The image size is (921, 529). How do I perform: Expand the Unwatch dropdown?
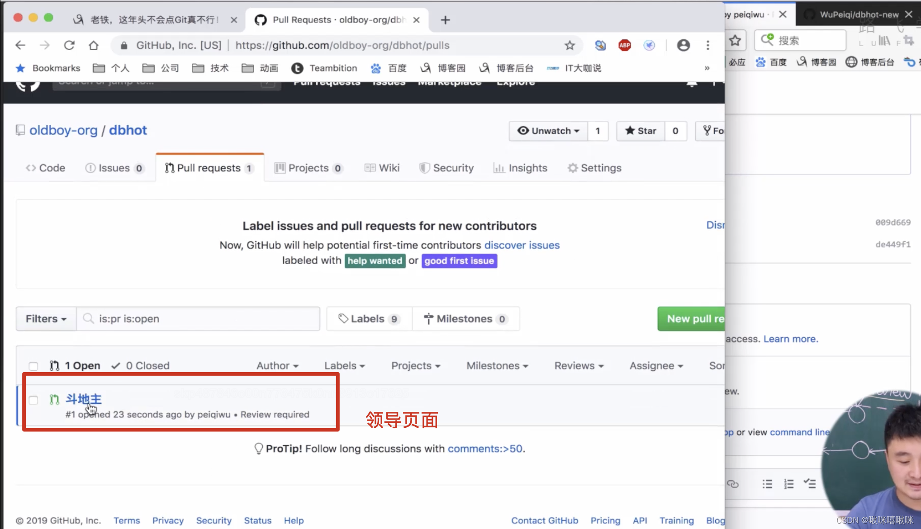click(x=548, y=131)
